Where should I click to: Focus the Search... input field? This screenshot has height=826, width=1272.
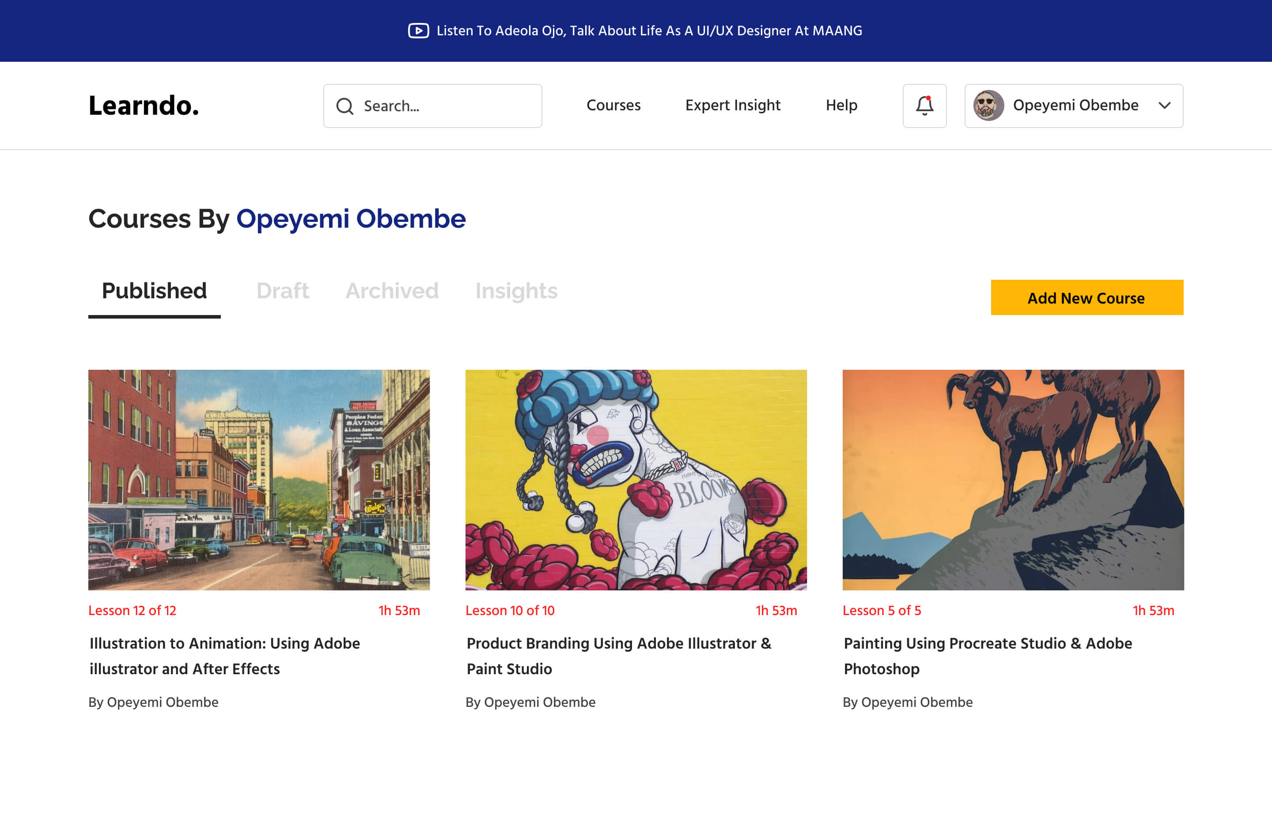(432, 106)
